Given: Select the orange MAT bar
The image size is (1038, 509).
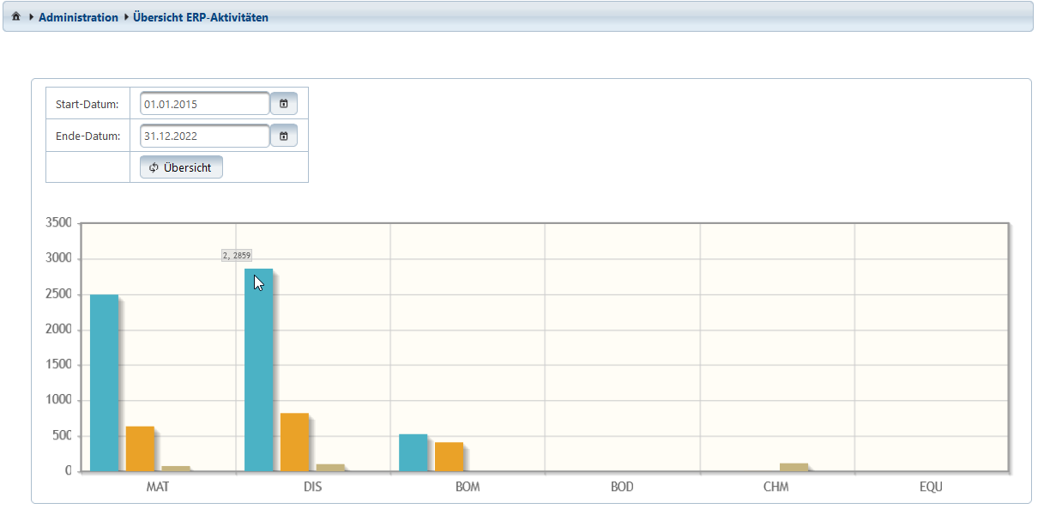Looking at the screenshot, I should tap(140, 449).
